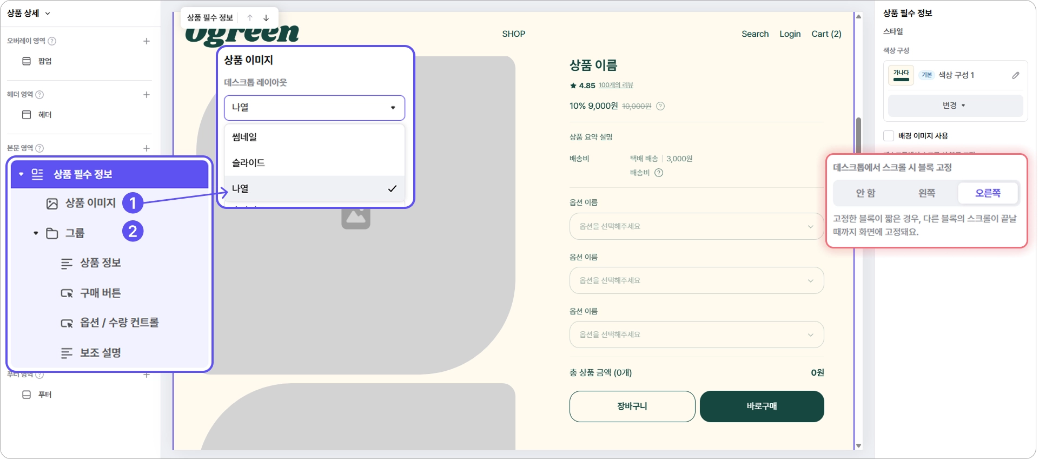Click the help icon next to 배송비
This screenshot has height=459, width=1039.
659,173
